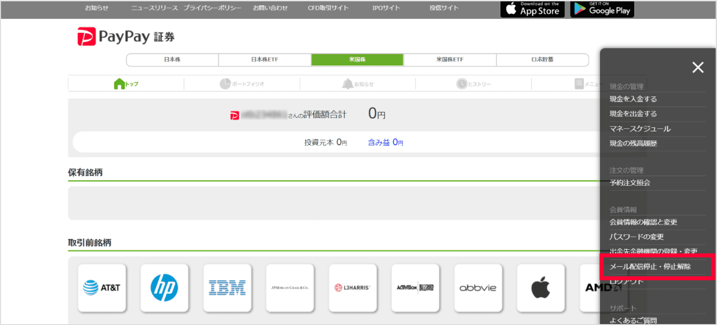Open プライバシーポリシー link
Viewport: 717px width, 325px height.
[x=212, y=8]
